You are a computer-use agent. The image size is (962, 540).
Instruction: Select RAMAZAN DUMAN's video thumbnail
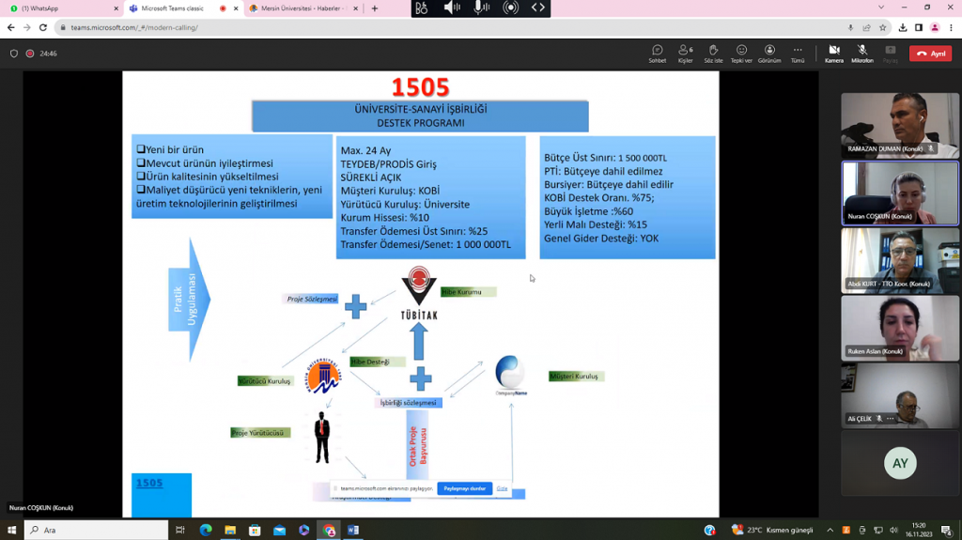(x=899, y=125)
